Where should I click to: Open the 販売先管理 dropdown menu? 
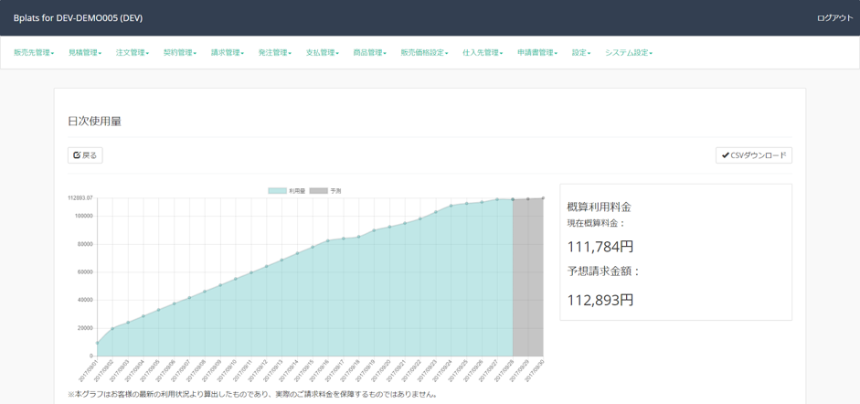tap(34, 53)
